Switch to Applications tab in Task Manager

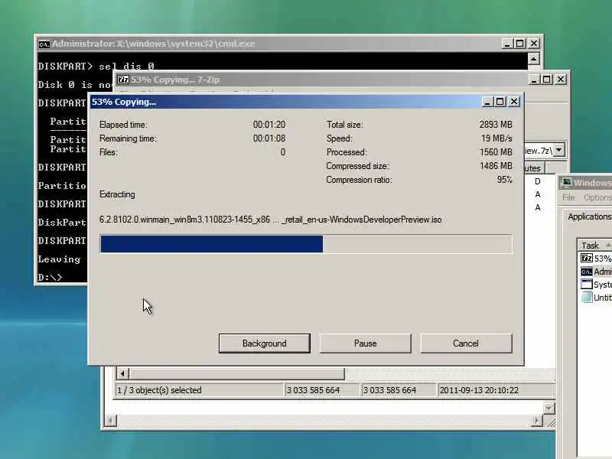tap(589, 216)
